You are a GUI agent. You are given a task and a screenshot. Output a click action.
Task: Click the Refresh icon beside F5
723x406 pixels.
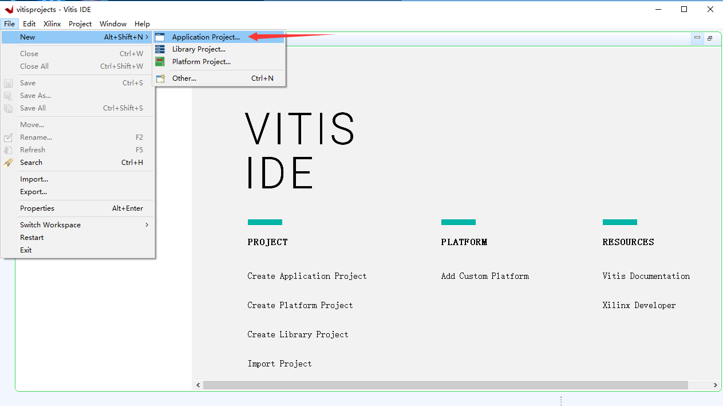[8, 149]
